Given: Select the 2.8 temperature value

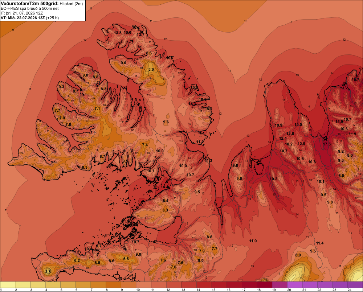Looking at the screenshot, I should pos(48,272).
